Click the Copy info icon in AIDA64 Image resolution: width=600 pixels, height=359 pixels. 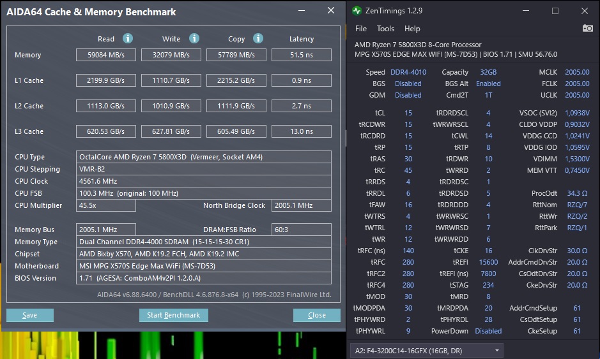[258, 38]
